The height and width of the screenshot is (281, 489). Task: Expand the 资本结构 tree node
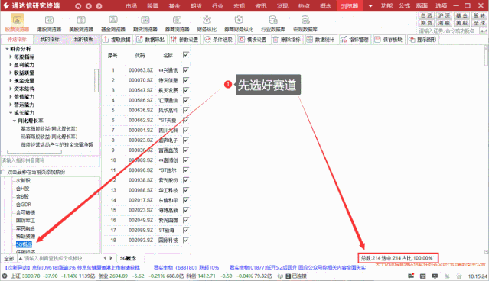pyautogui.click(x=11, y=89)
